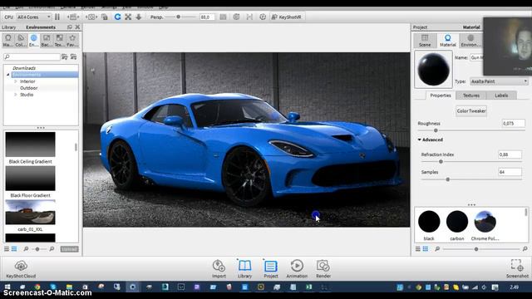The height and width of the screenshot is (299, 532).
Task: Select the Black Floor Gradient thumbnail
Action: point(30,179)
